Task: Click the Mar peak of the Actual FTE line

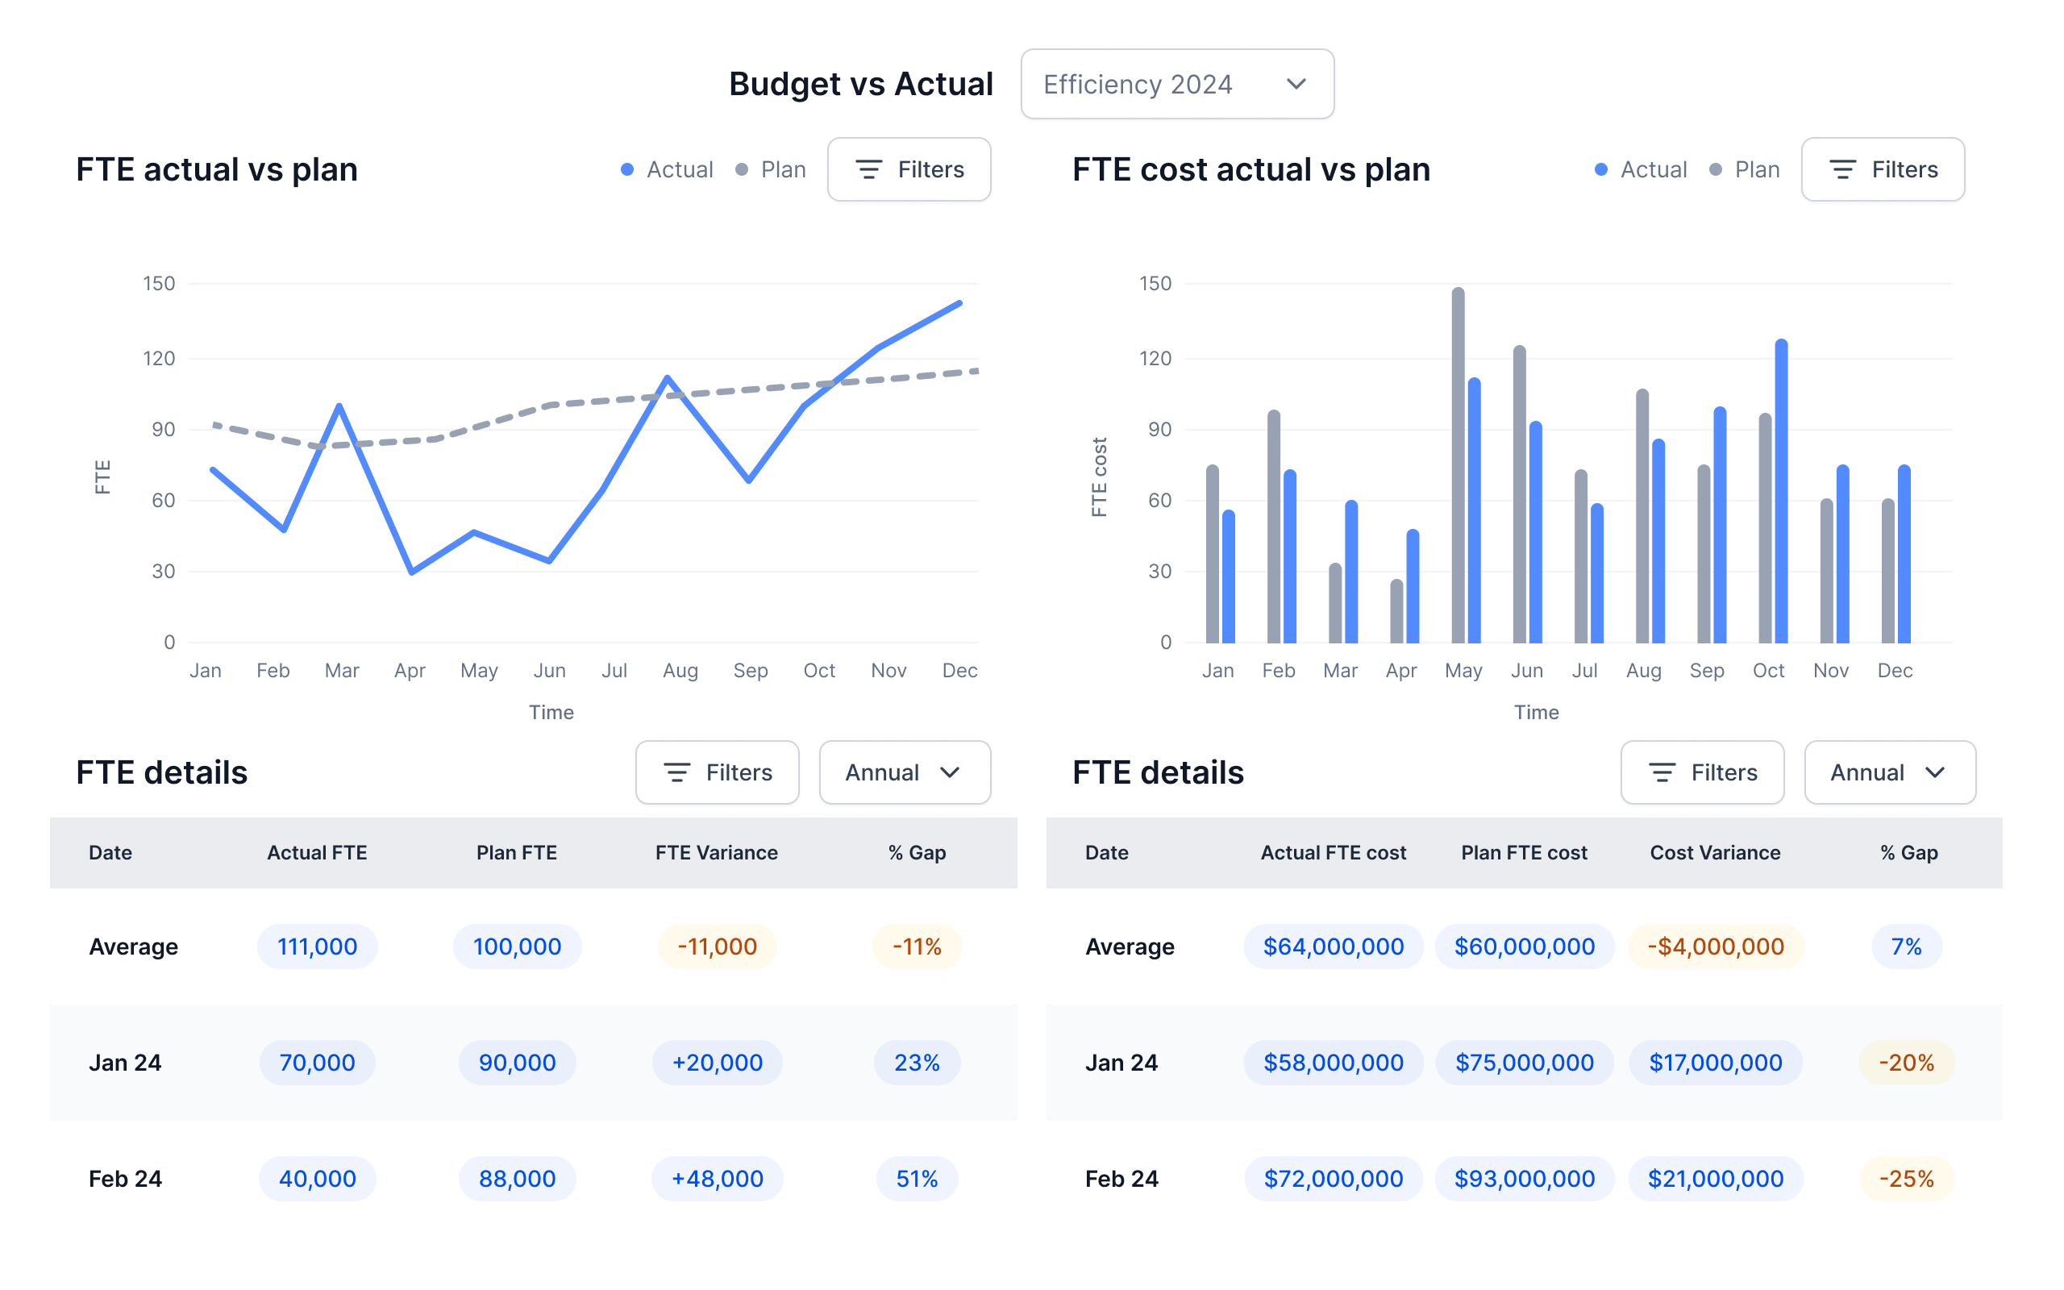Action: 339,406
